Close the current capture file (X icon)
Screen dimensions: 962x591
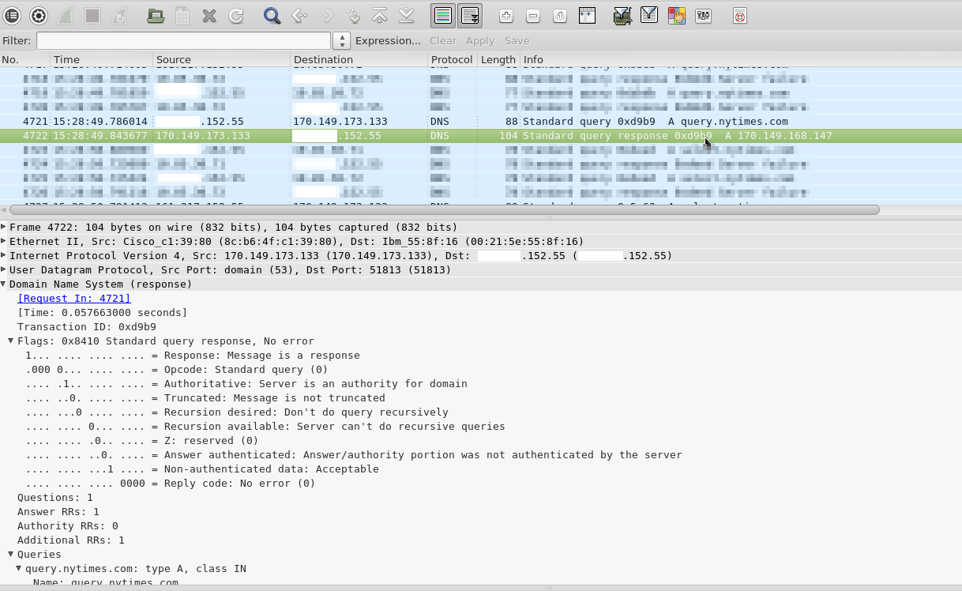tap(209, 15)
